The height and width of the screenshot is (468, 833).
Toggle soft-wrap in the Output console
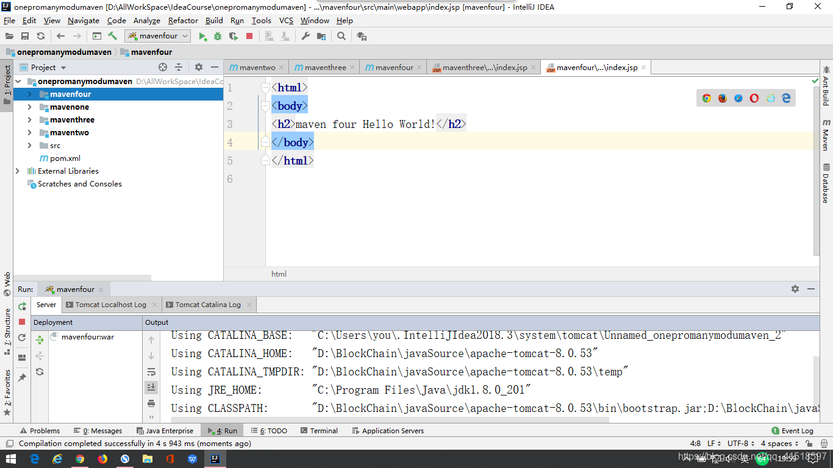pyautogui.click(x=151, y=372)
